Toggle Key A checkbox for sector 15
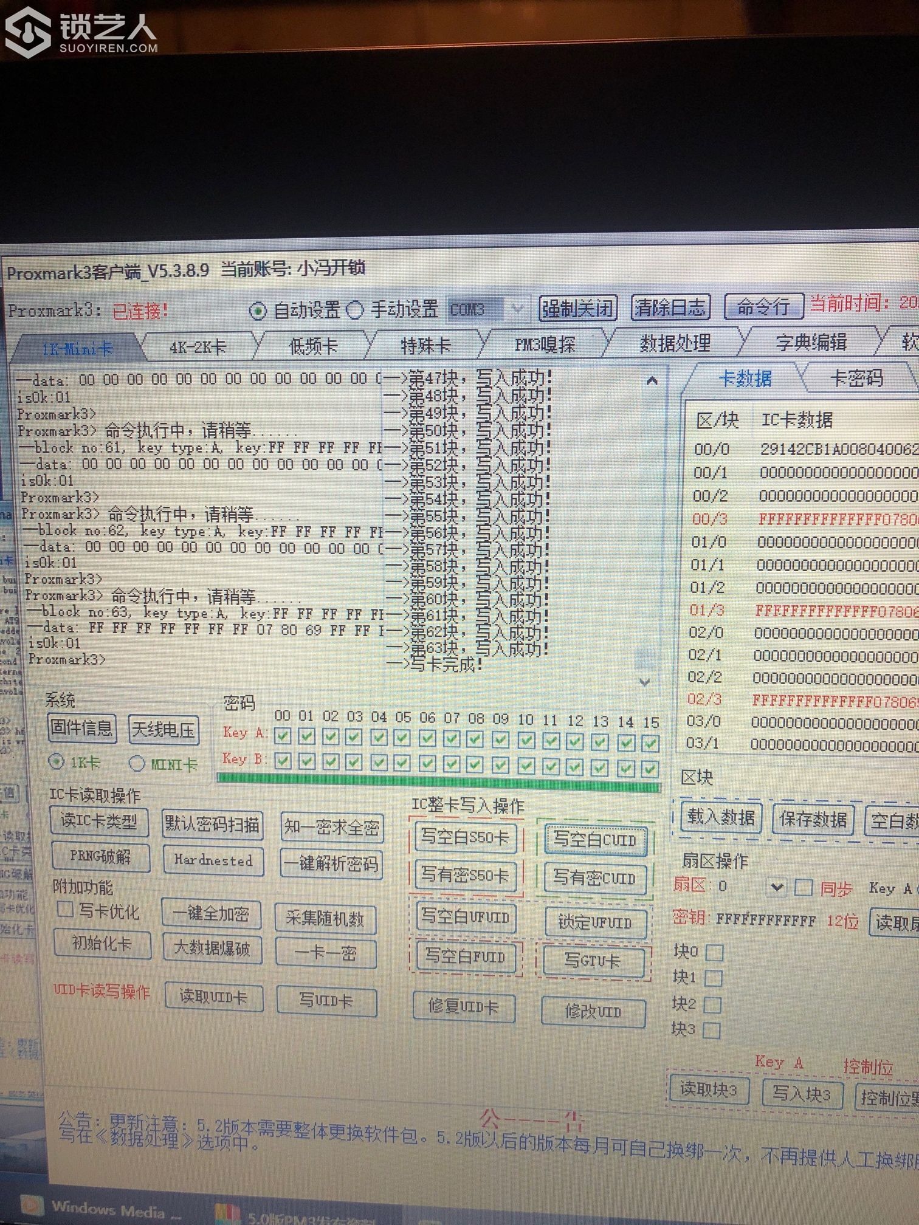The image size is (919, 1225). pyautogui.click(x=650, y=743)
